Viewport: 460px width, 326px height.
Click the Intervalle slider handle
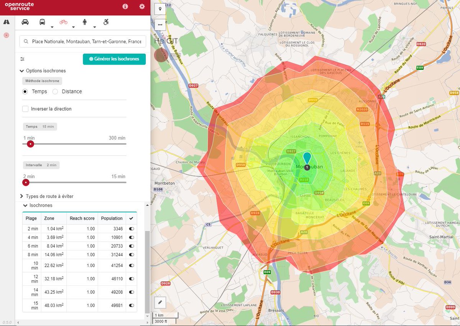tap(26, 182)
